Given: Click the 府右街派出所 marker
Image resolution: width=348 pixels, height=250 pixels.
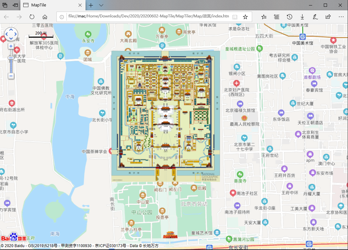Looking at the screenshot, I should click(12, 103).
